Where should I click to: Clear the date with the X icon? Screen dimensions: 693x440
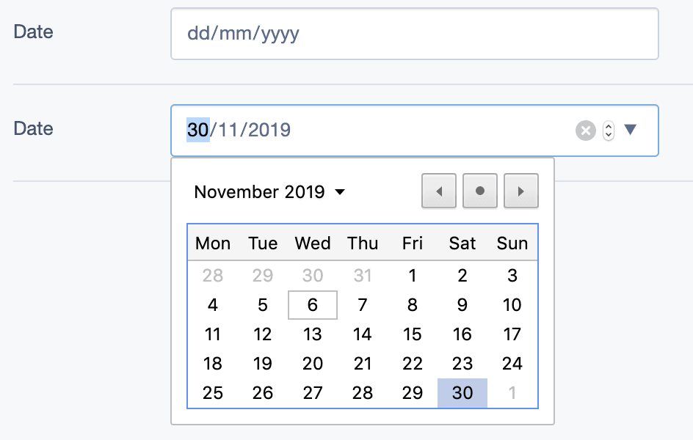586,131
